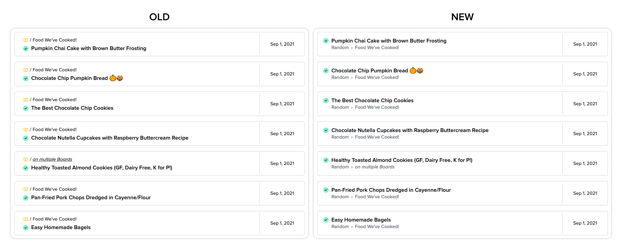Uncheck Chocolate Nutella Cupcakes in NEW list
Viewport: 622px width, 249px height.
click(x=326, y=130)
